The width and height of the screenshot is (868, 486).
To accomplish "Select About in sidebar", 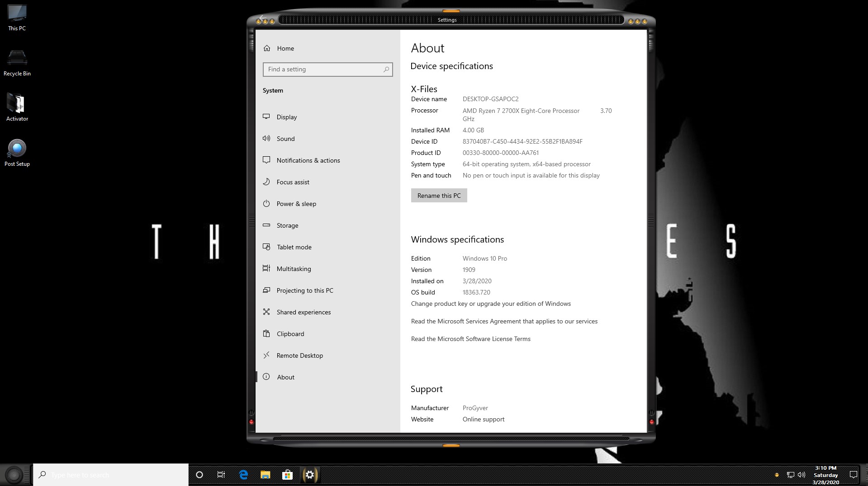I will tap(327, 377).
